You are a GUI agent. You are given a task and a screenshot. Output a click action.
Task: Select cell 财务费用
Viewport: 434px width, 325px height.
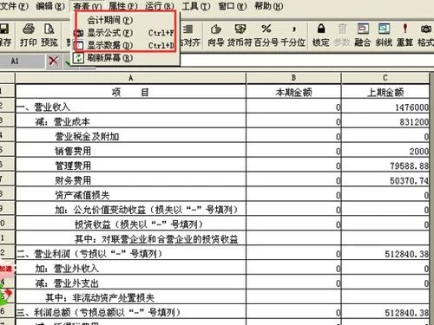[131, 180]
